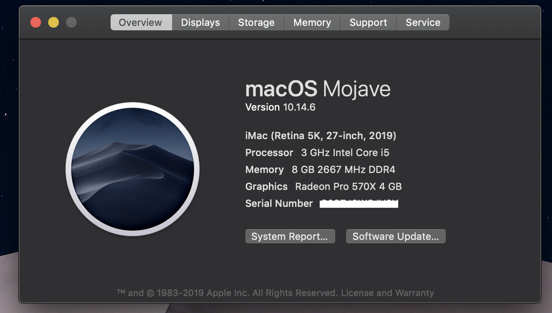
Task: Open the Storage tab
Action: point(256,22)
